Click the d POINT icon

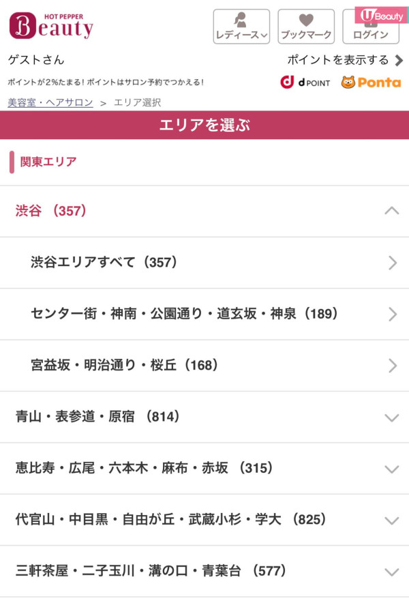point(305,82)
